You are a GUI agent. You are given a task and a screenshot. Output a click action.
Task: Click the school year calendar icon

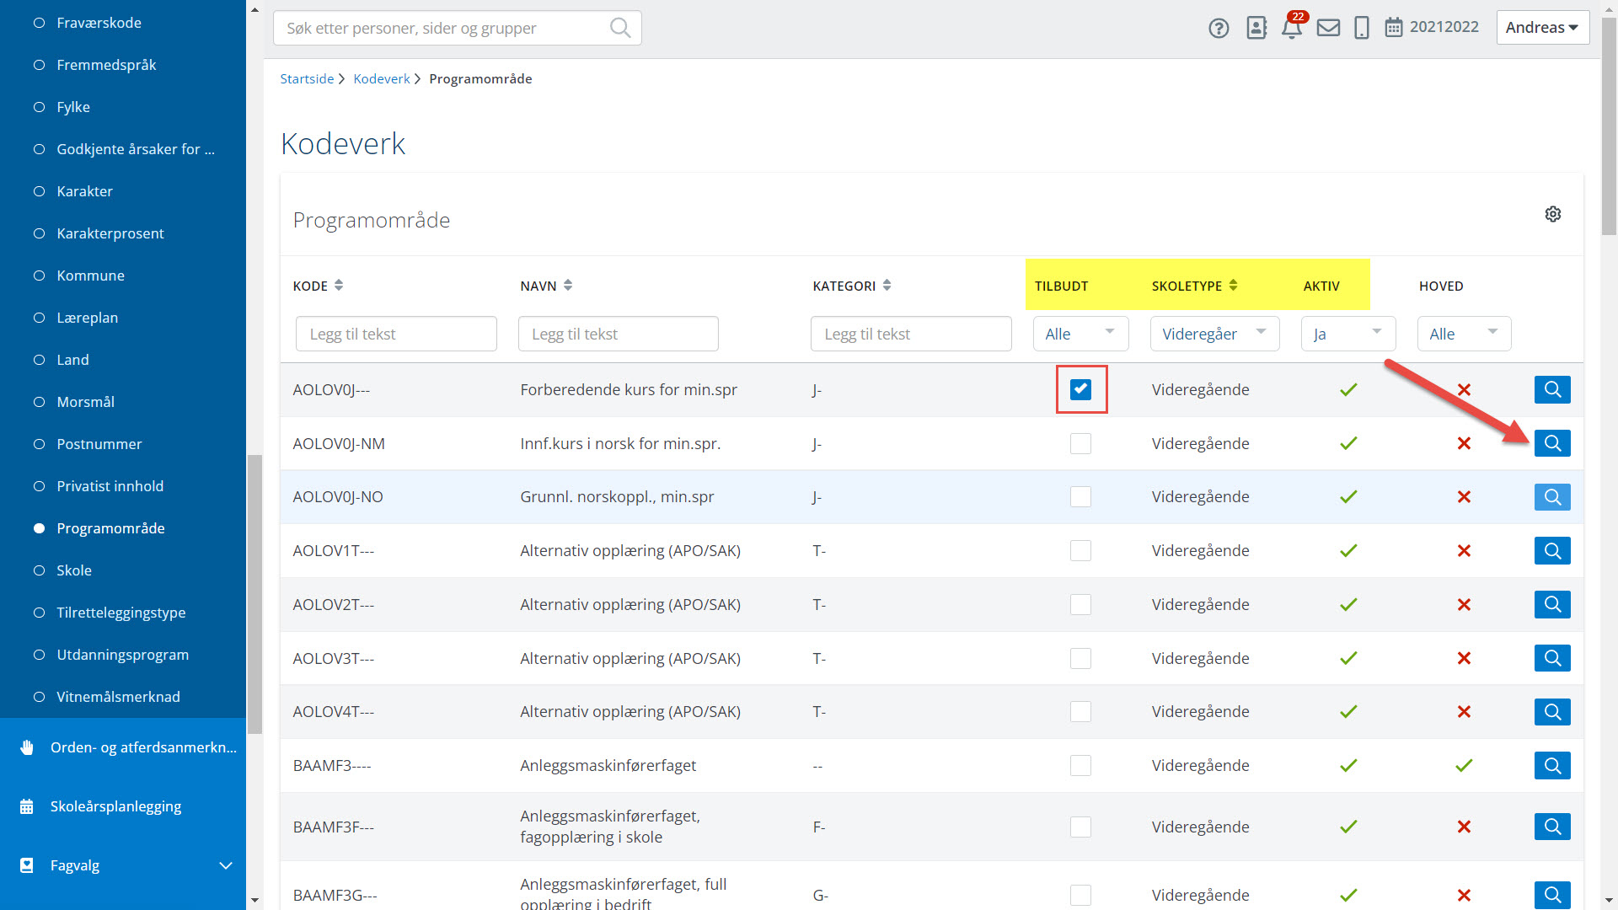point(1394,28)
